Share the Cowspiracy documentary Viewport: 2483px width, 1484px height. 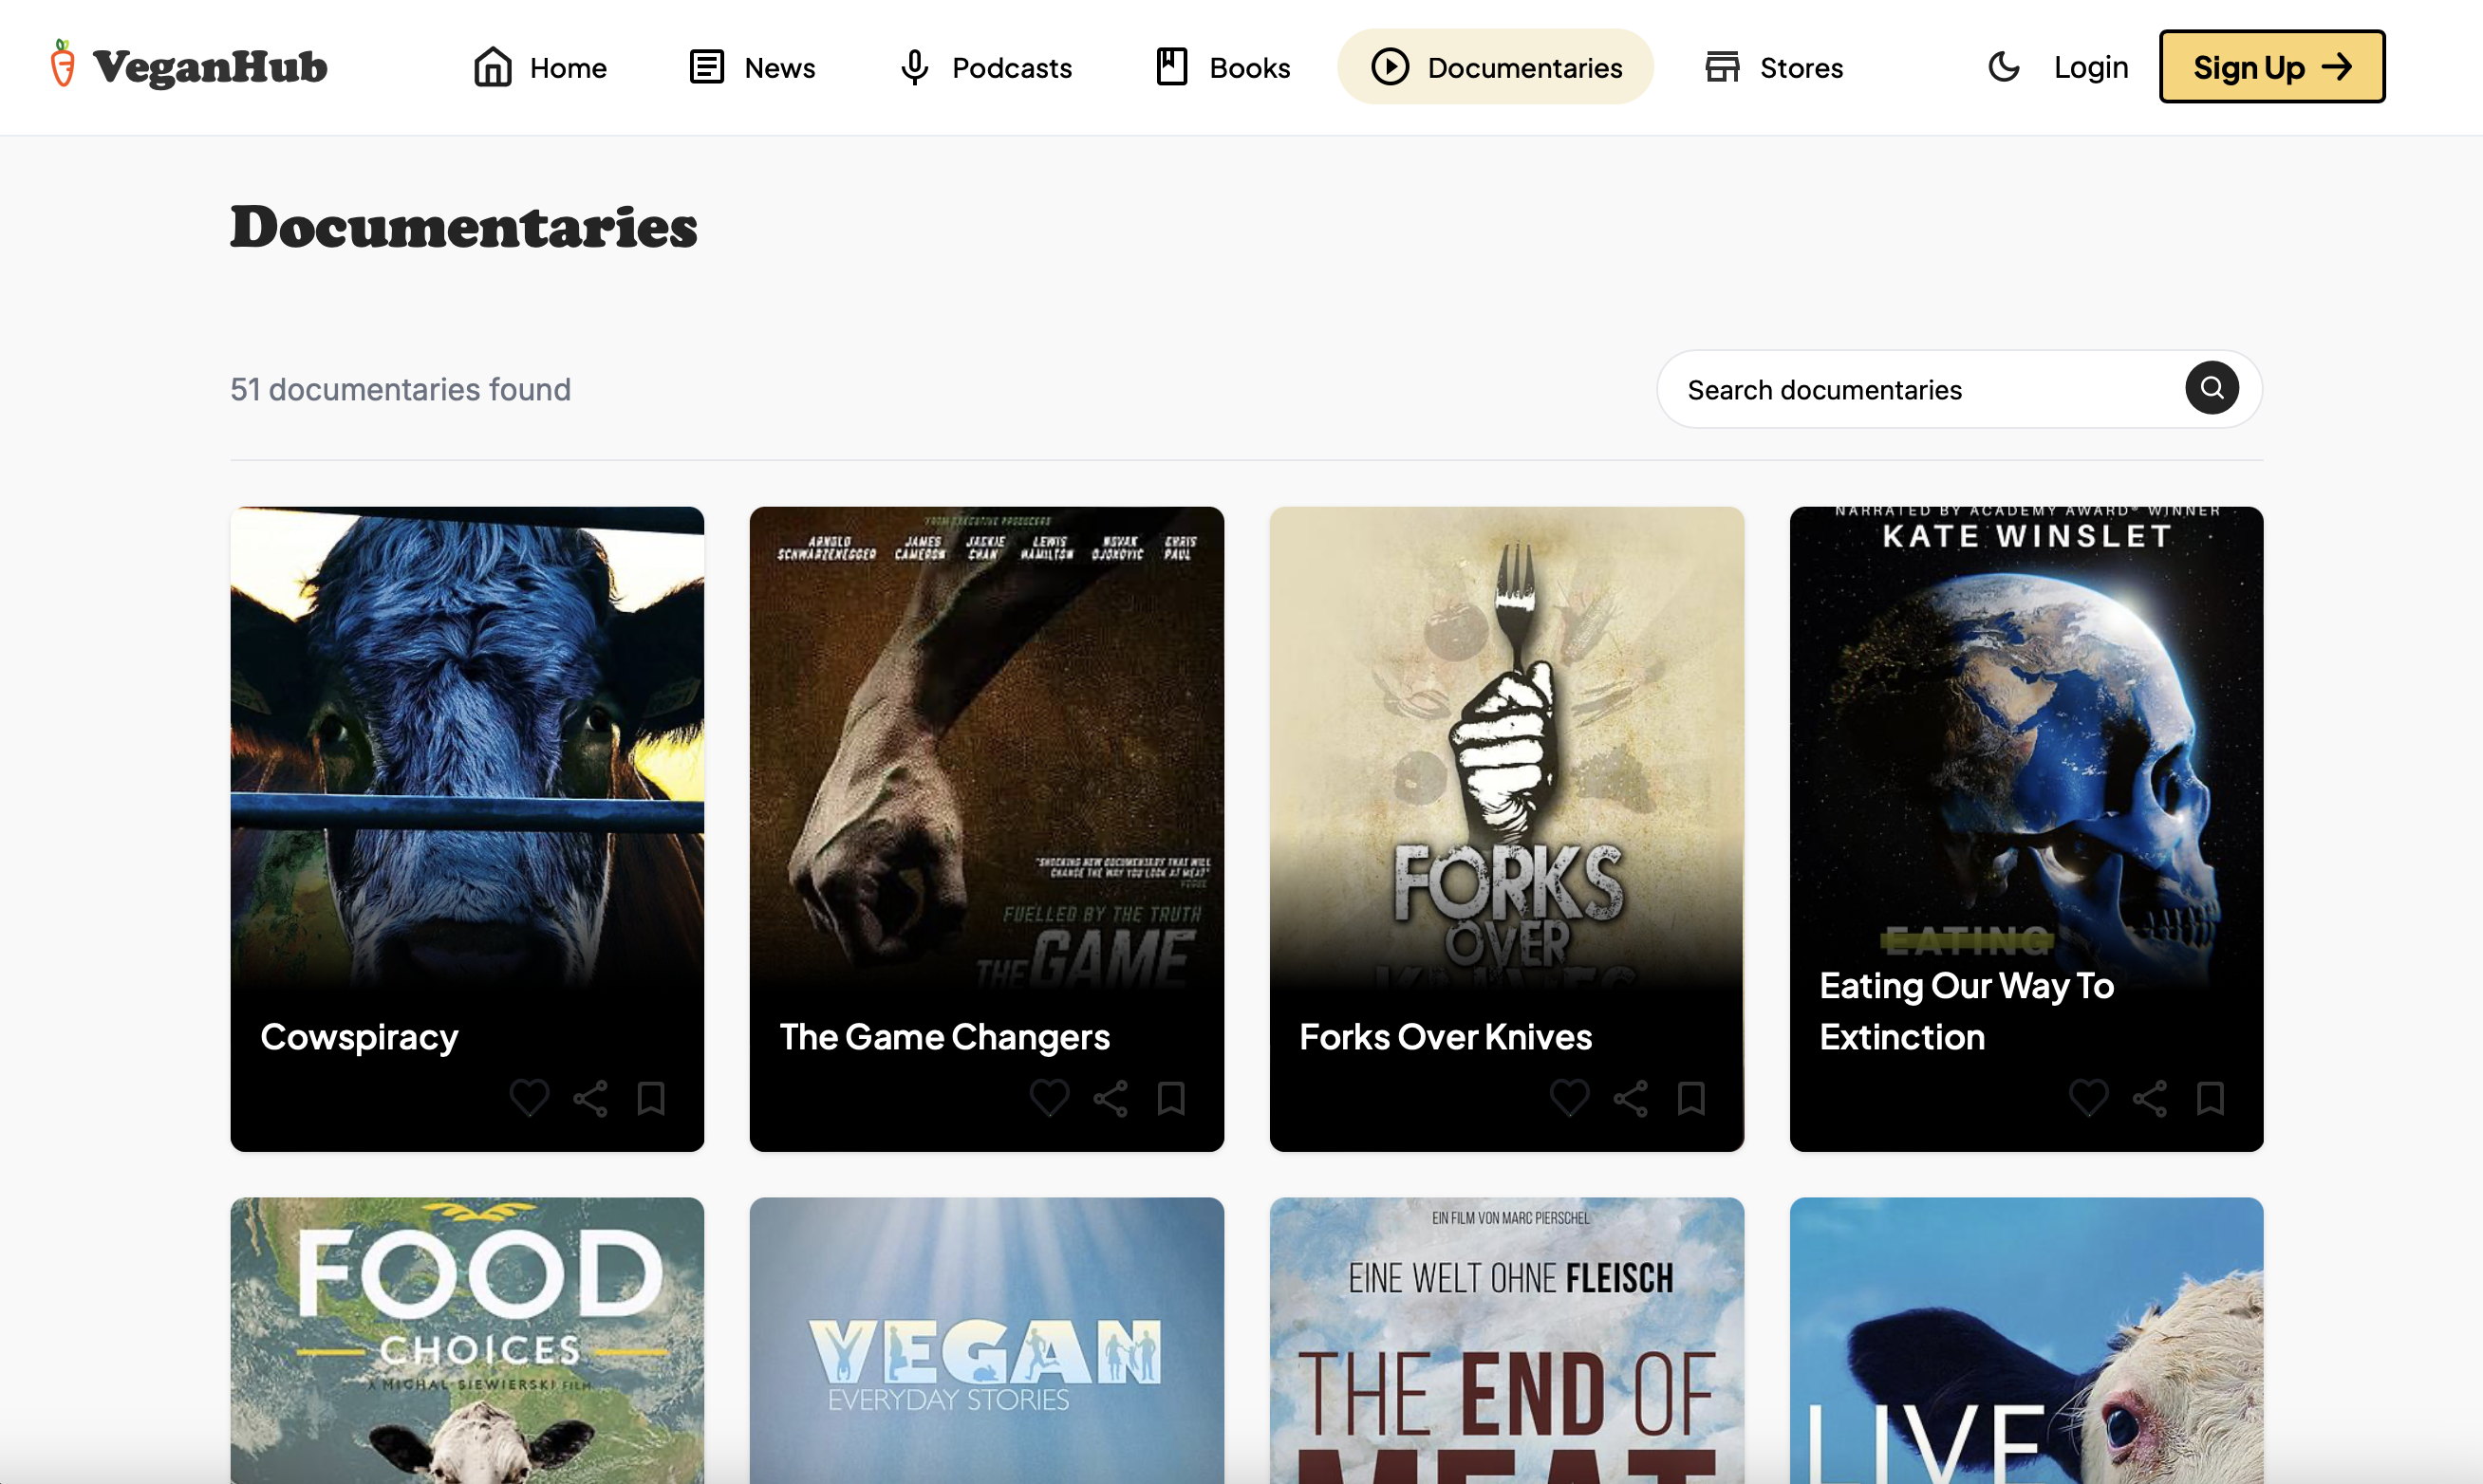590,1098
